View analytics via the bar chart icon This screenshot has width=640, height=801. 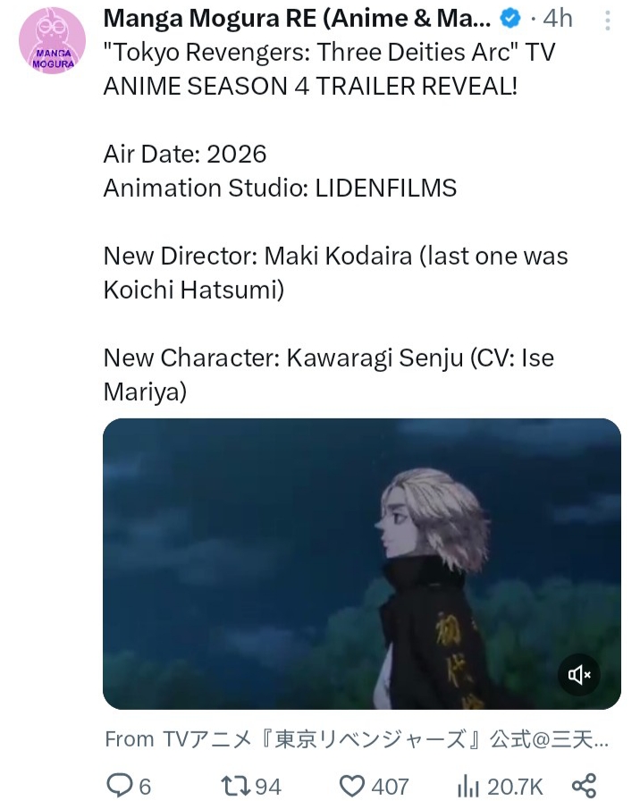pyautogui.click(x=467, y=786)
